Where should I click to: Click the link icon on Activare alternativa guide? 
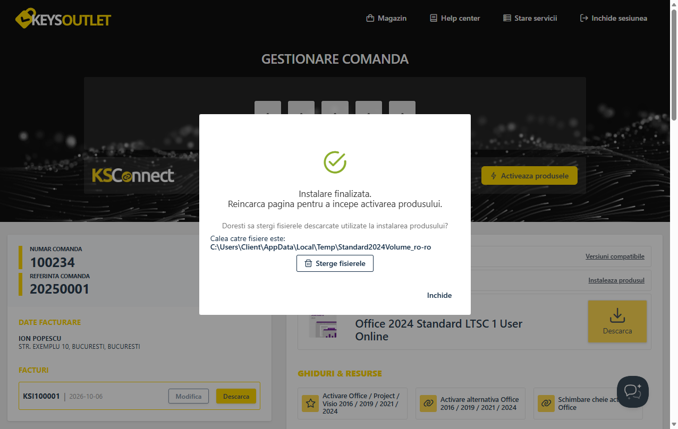click(x=428, y=404)
